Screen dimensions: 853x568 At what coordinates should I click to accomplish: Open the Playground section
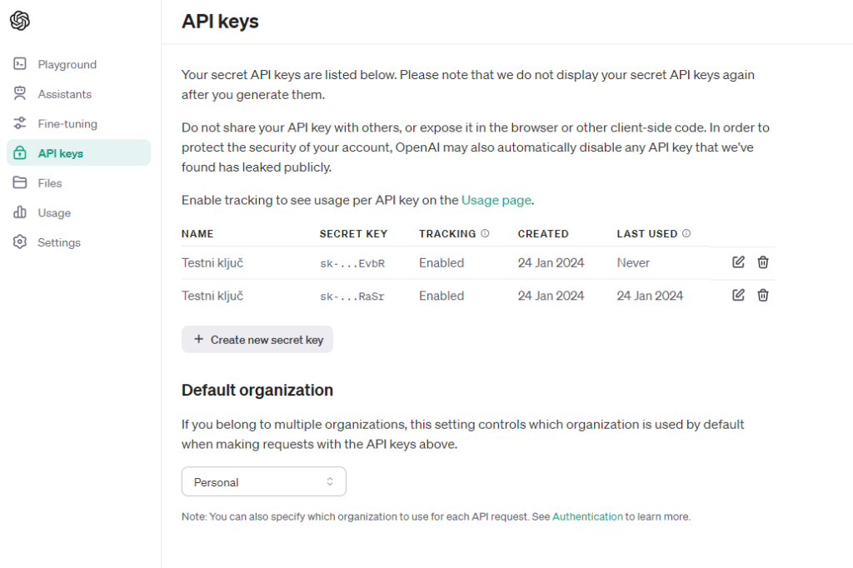tap(68, 64)
